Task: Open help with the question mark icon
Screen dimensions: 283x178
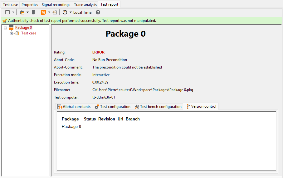Action: click(x=98, y=12)
